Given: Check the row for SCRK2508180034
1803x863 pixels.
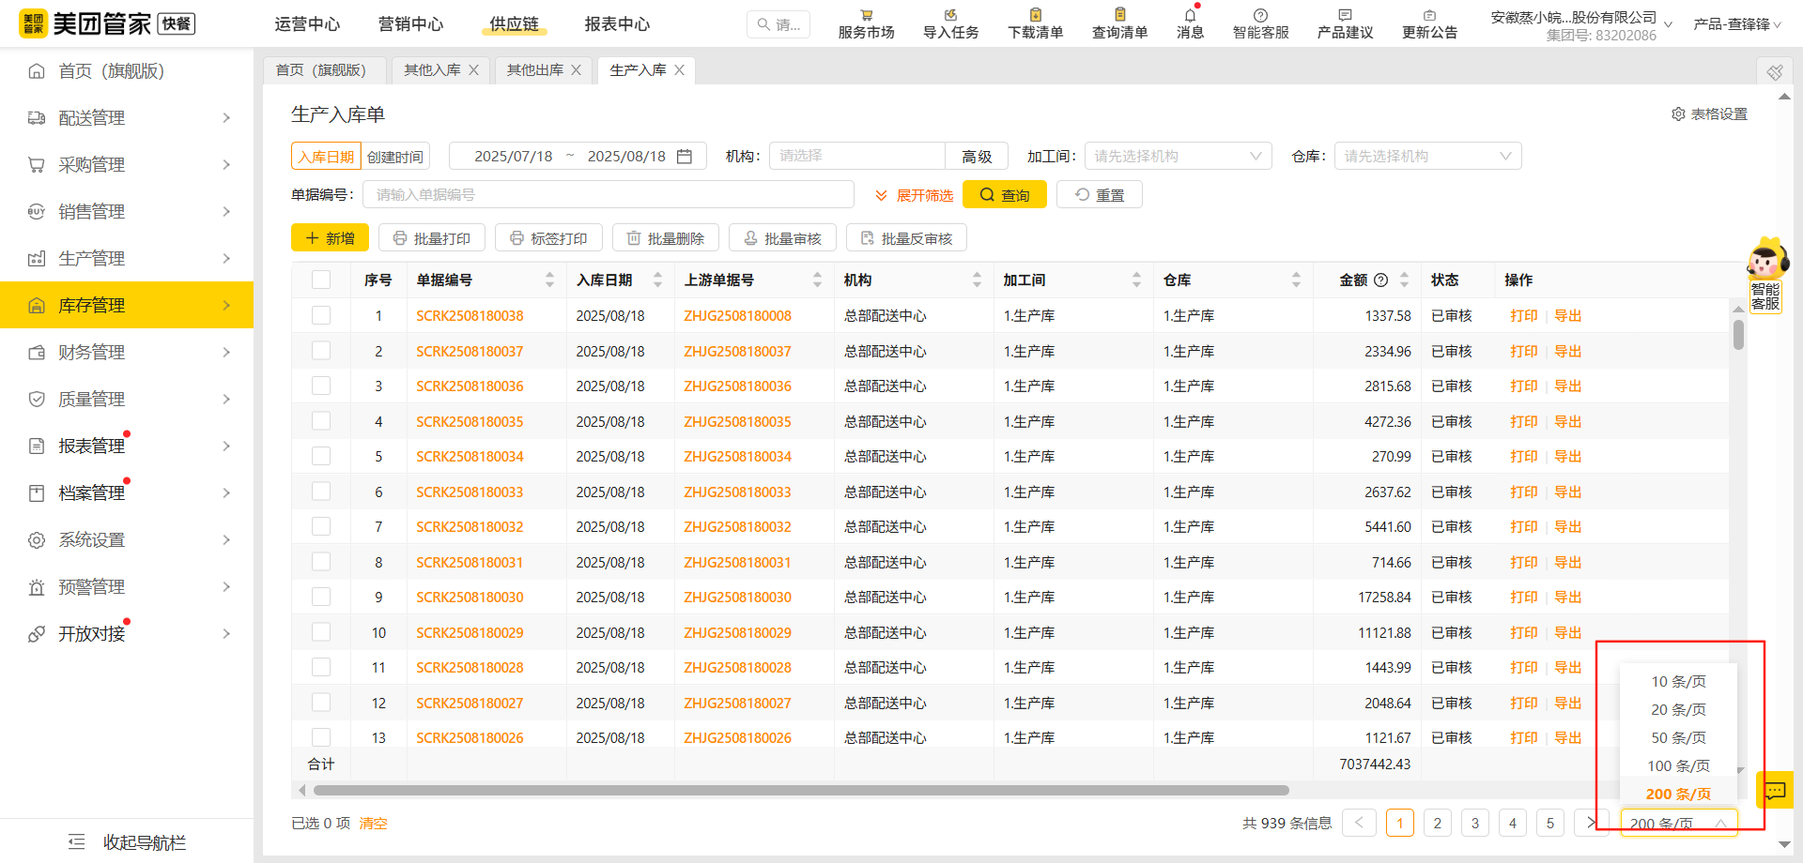Looking at the screenshot, I should coord(321,457).
